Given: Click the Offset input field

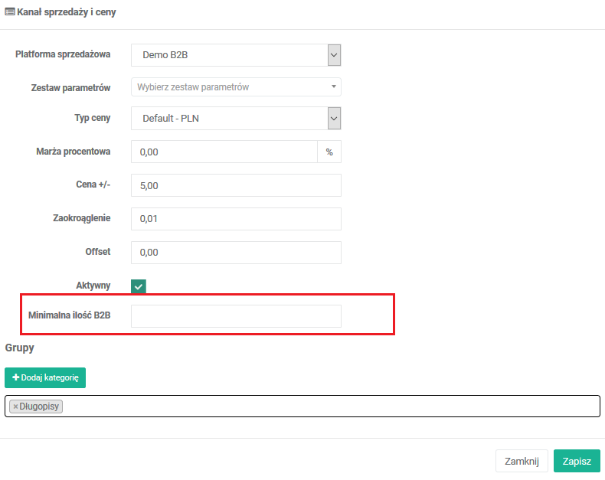Looking at the screenshot, I should 236,252.
